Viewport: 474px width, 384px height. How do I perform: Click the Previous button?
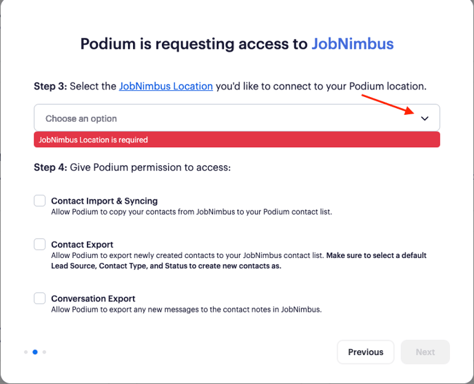point(365,352)
